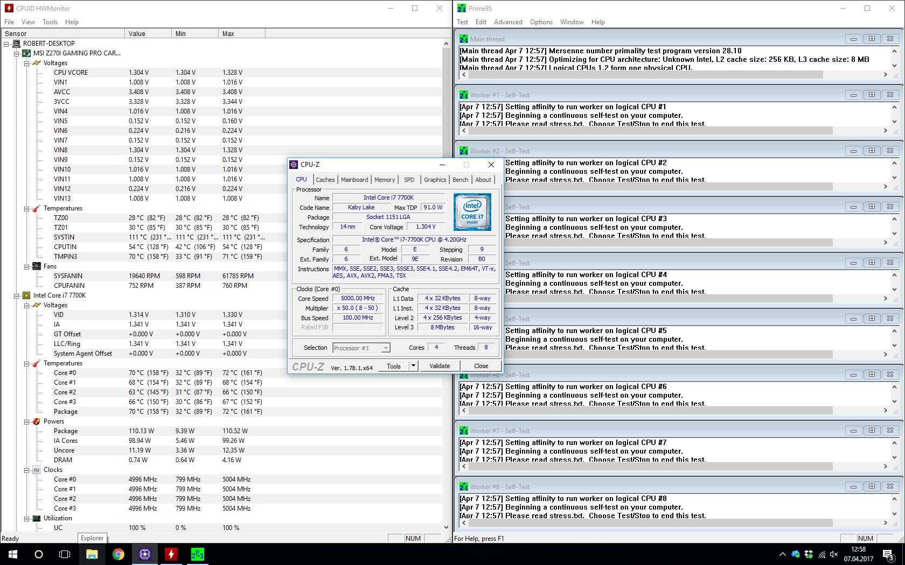Click the HWMonitor title bar lightning icon

click(9, 8)
